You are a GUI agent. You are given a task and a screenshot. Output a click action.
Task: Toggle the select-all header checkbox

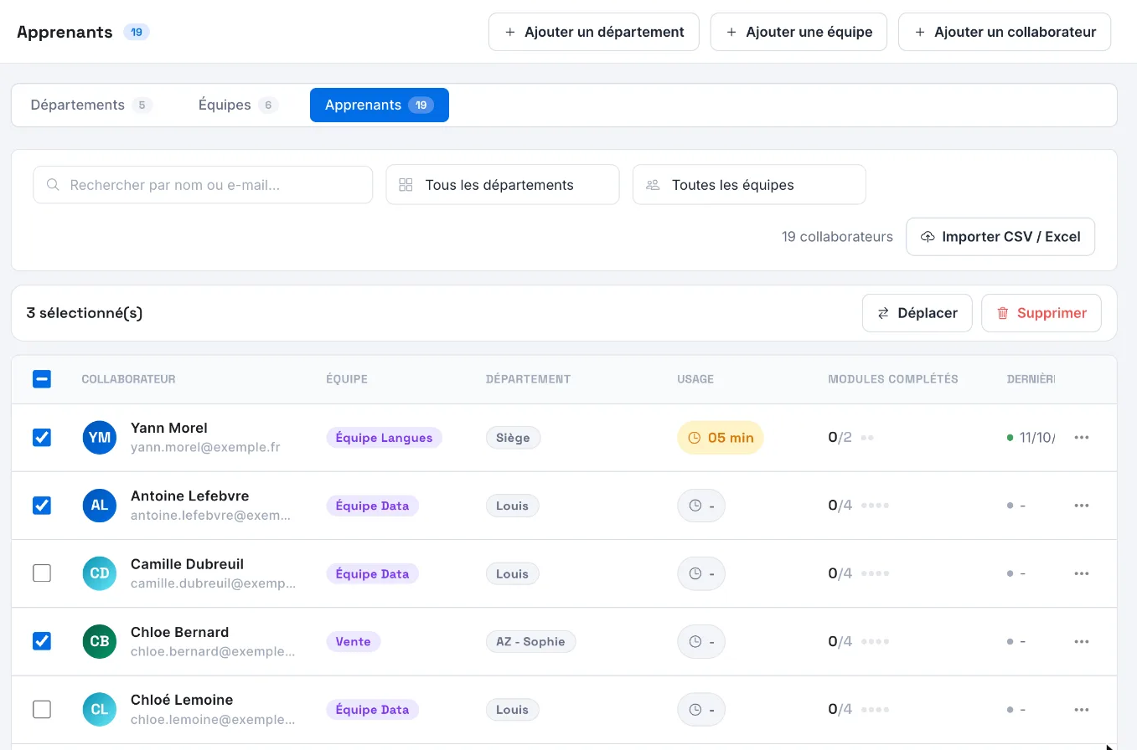[42, 379]
